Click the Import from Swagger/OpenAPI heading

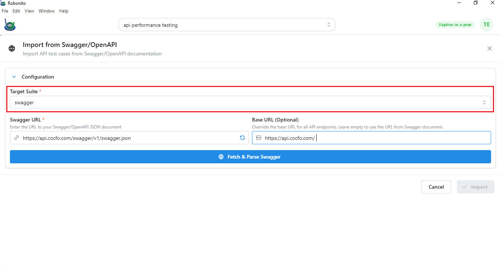coord(70,45)
